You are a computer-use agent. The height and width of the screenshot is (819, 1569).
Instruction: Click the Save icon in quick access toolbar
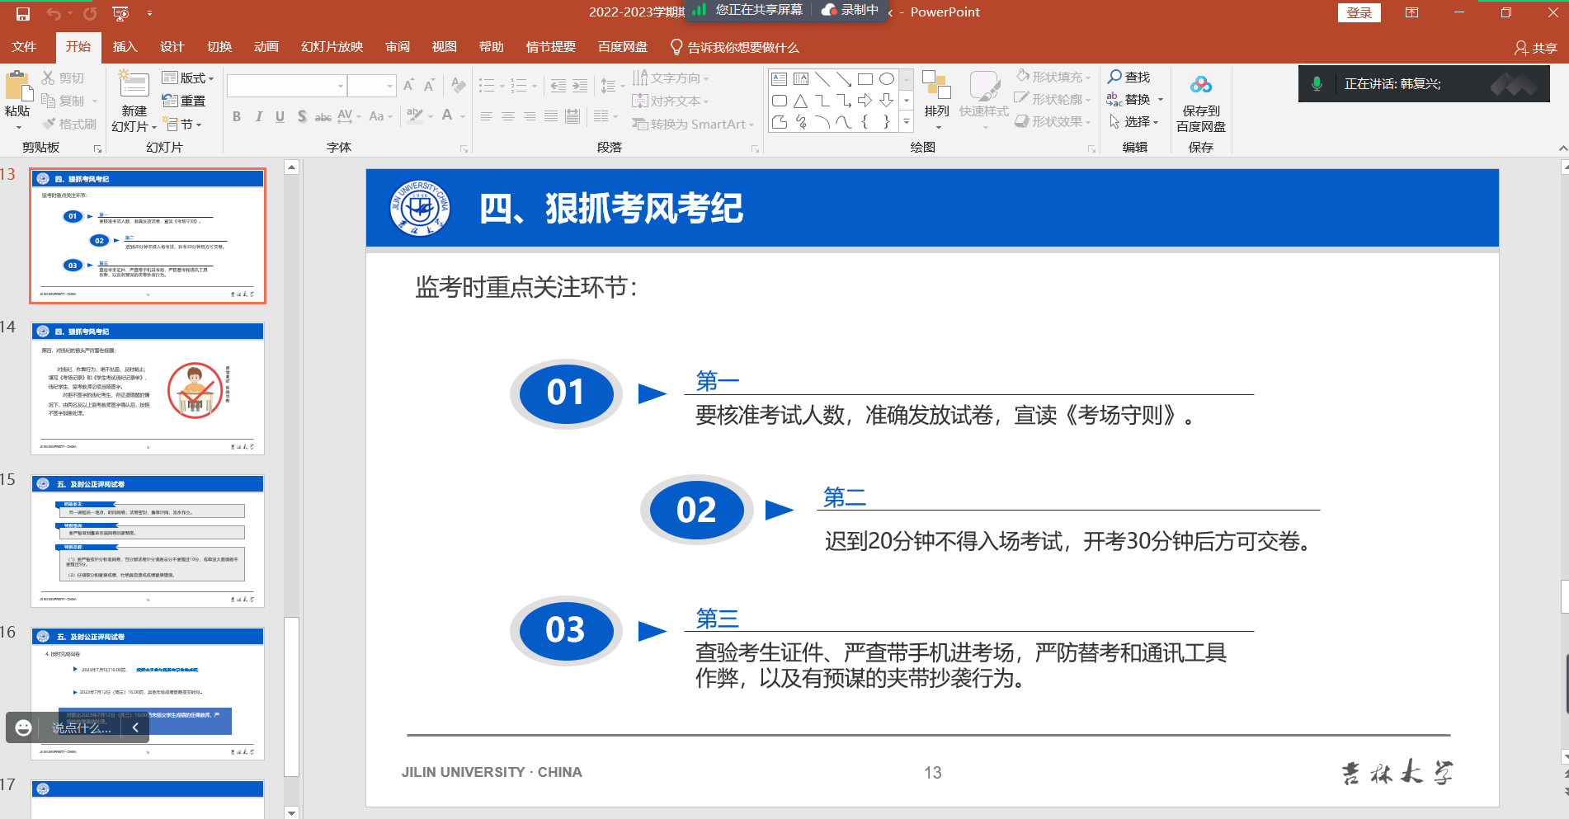pos(23,13)
